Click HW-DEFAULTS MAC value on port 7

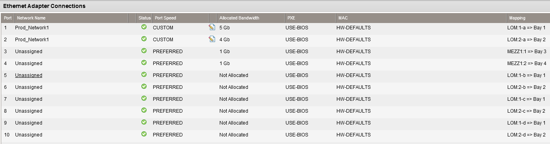click(354, 99)
